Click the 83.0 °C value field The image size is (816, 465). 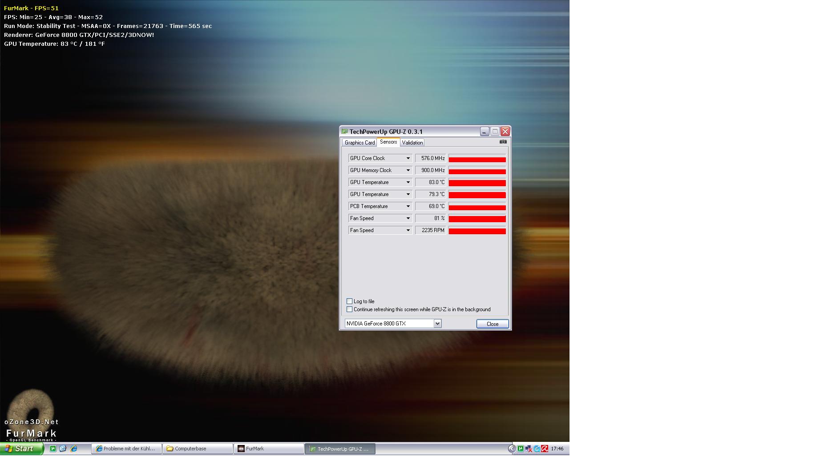pyautogui.click(x=430, y=182)
